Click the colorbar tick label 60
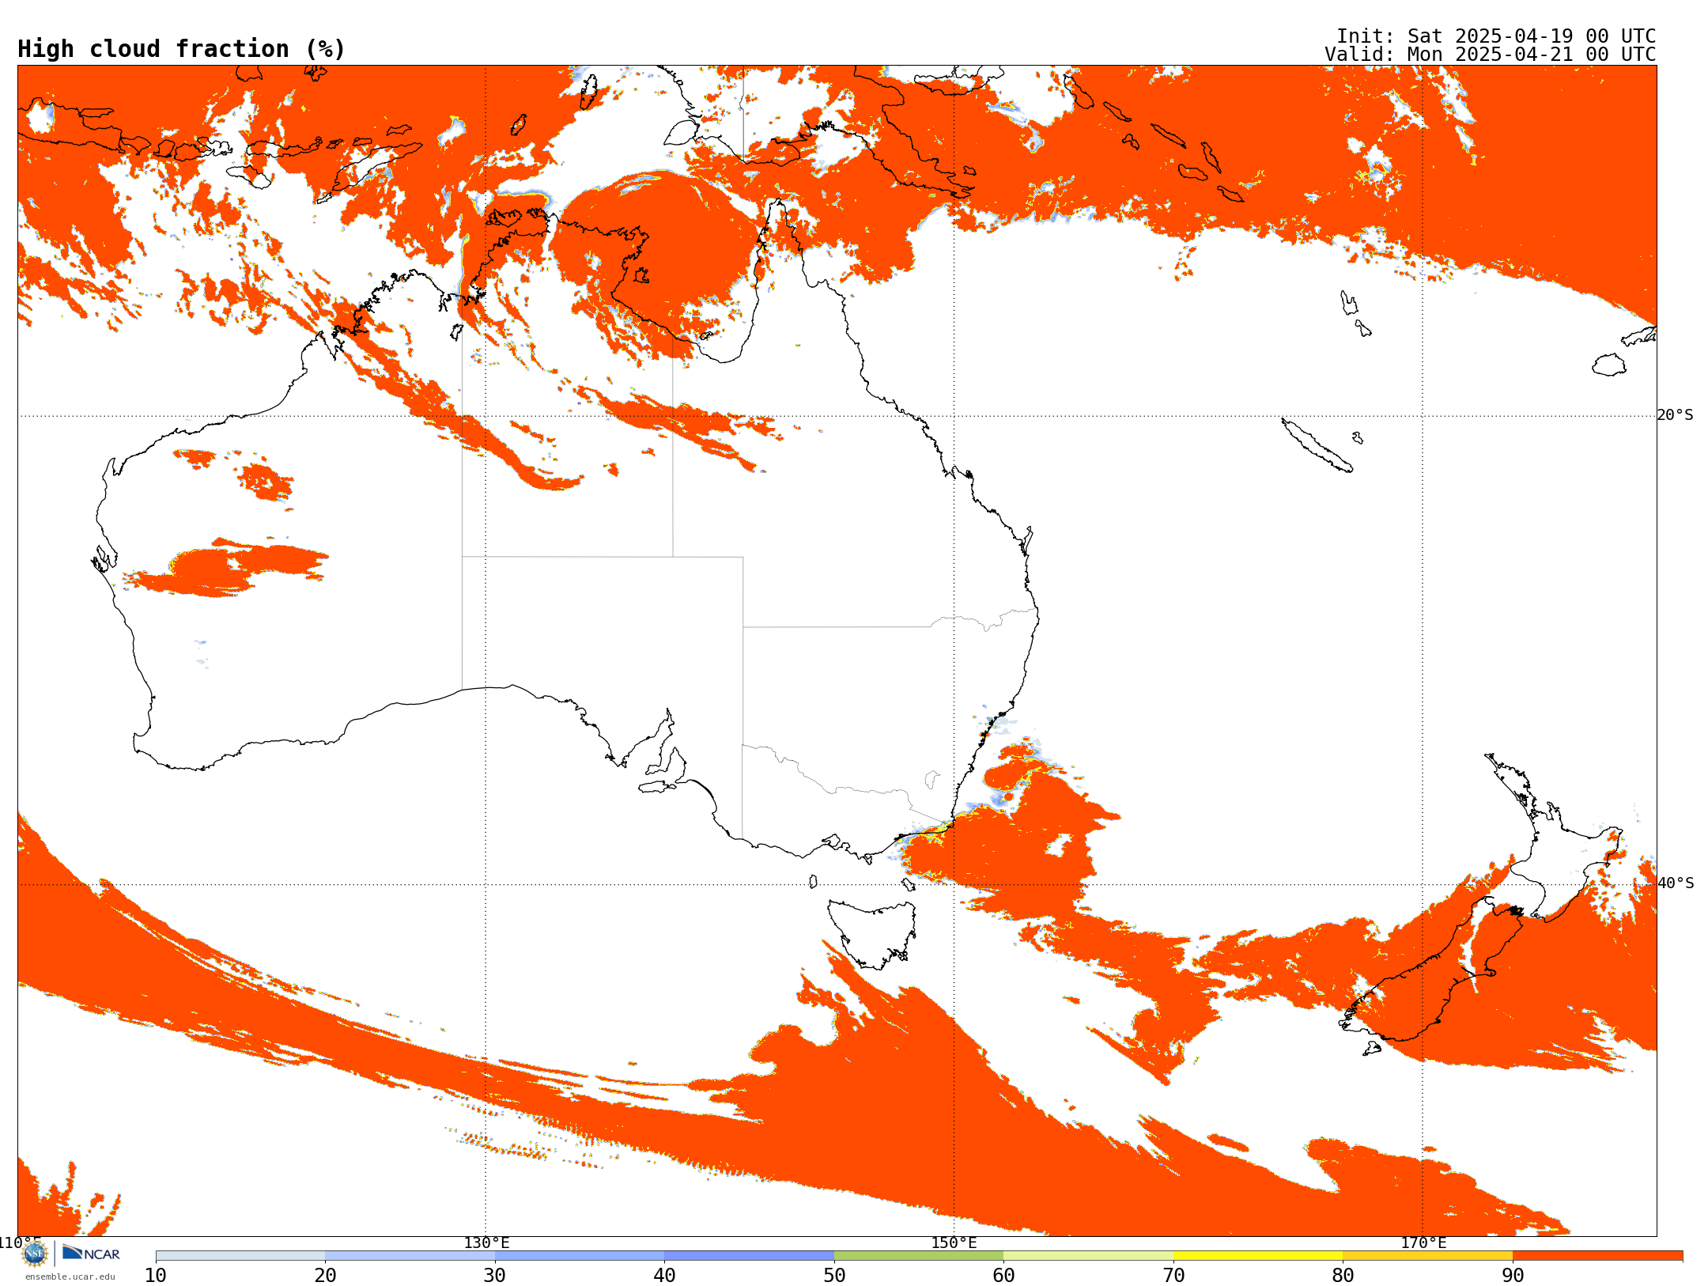 (x=1003, y=1276)
